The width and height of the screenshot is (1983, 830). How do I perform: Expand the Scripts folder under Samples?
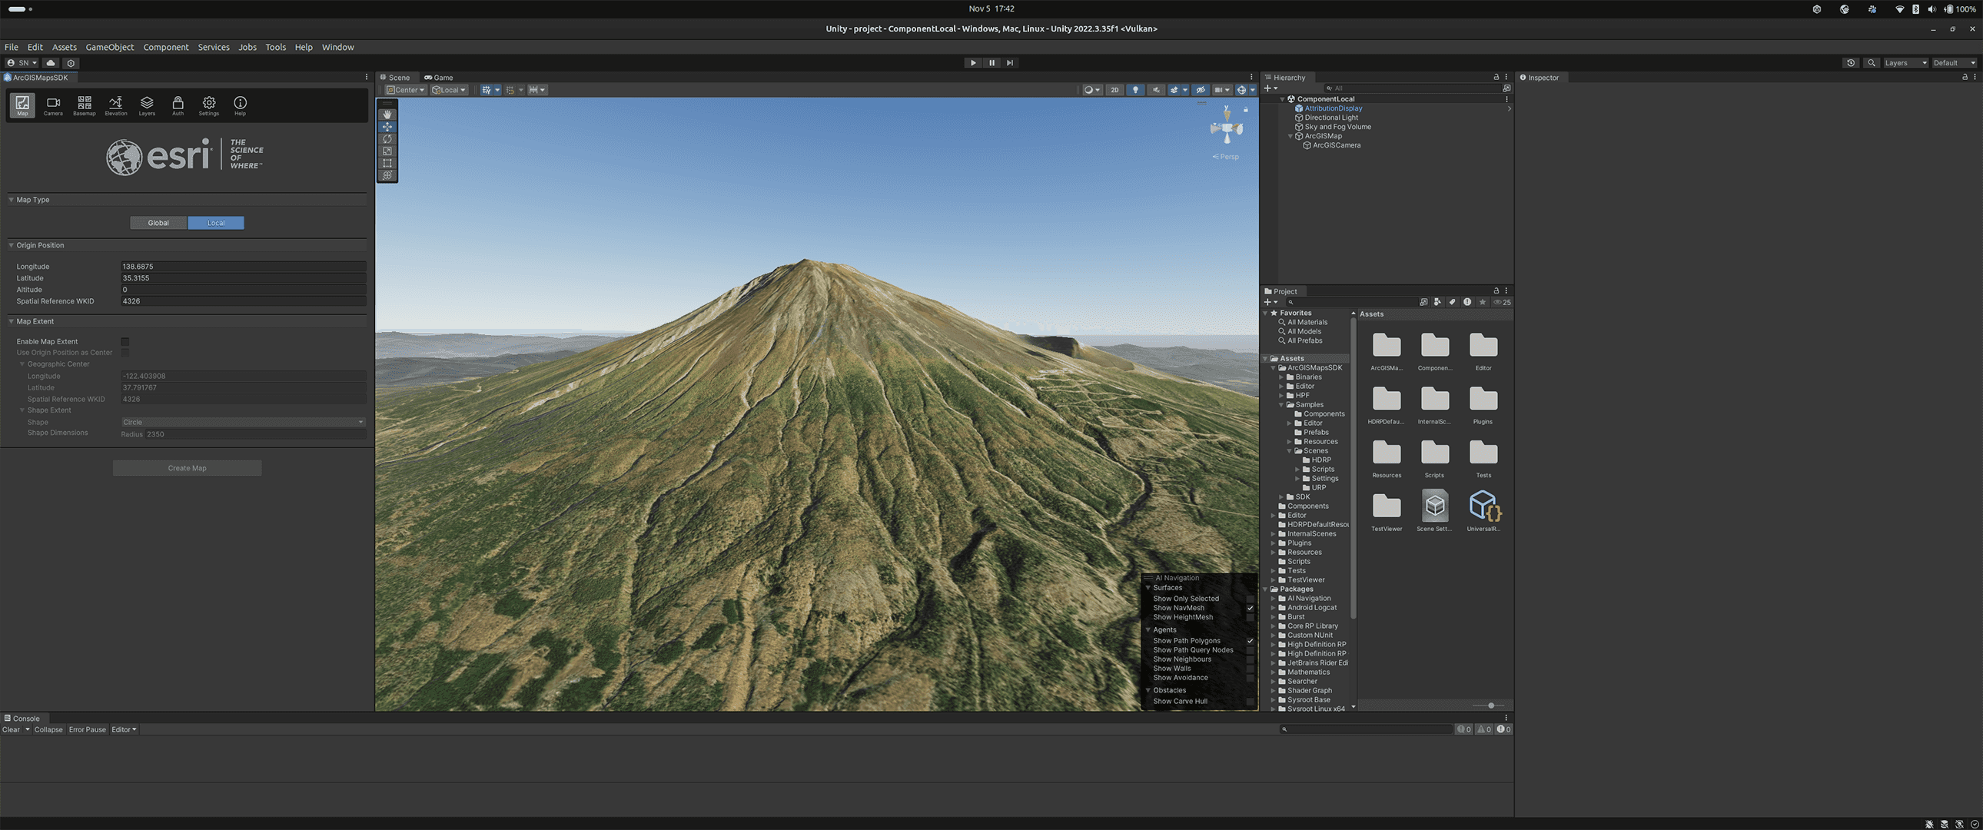pos(1299,469)
